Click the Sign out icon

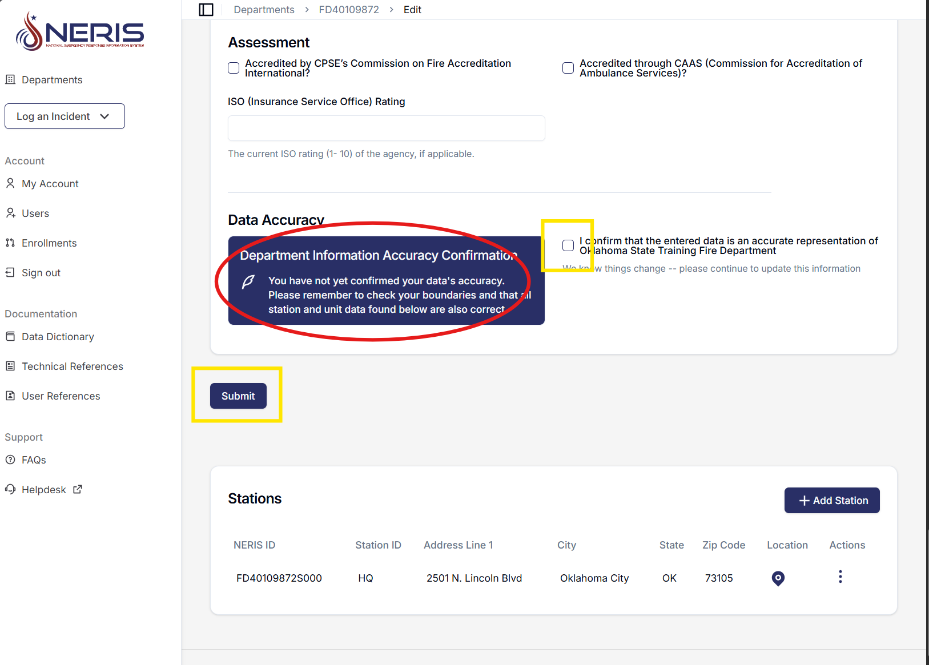click(x=10, y=273)
